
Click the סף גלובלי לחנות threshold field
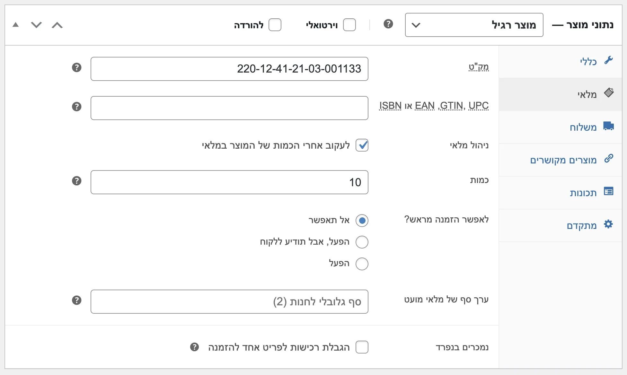[229, 301]
